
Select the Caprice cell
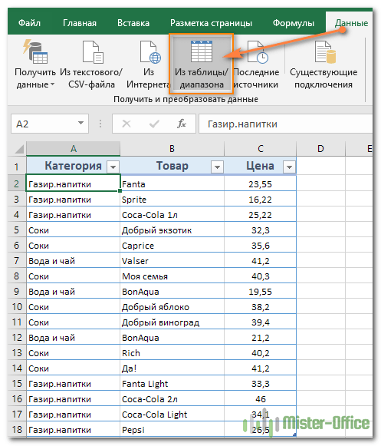point(172,246)
